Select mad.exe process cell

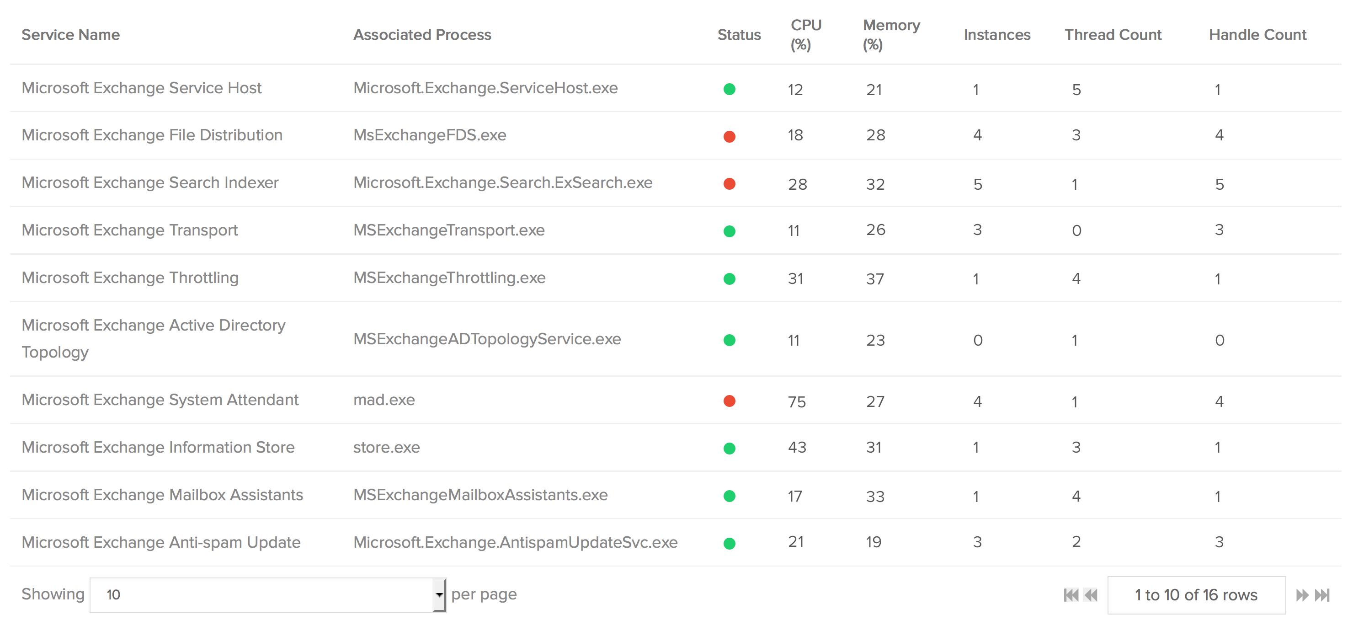click(384, 400)
